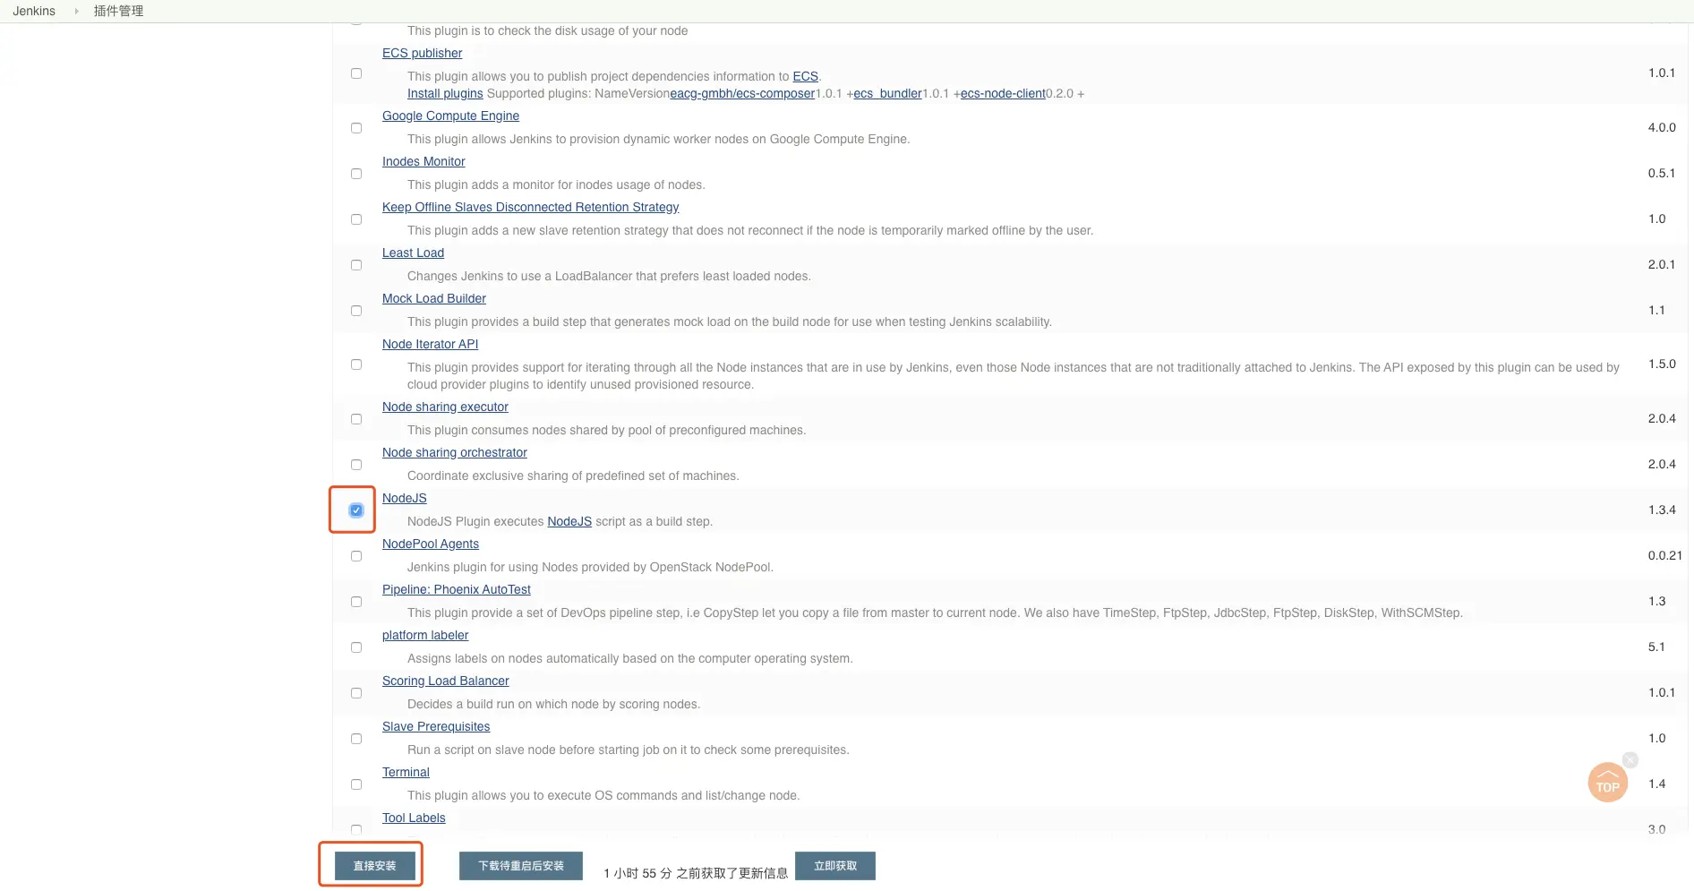Follow the Pipeline: Phoenix AutoTest link

pos(457,589)
